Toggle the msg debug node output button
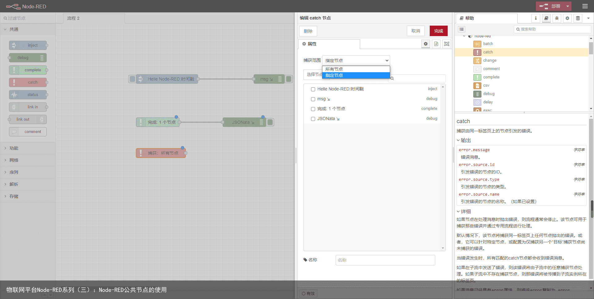Viewport: 594px width, 299px height. tap(289, 79)
